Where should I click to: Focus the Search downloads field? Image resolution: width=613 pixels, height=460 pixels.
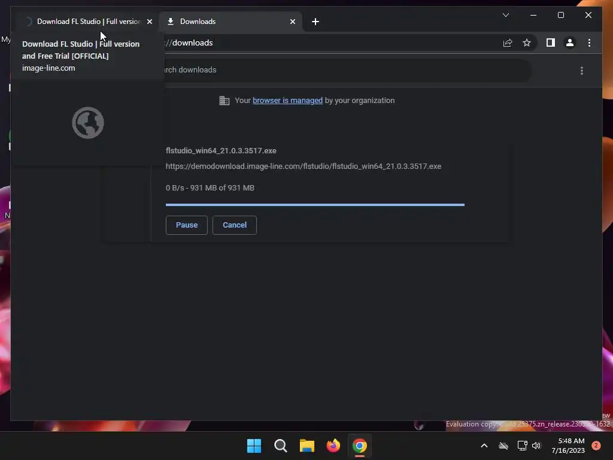pyautogui.click(x=346, y=70)
